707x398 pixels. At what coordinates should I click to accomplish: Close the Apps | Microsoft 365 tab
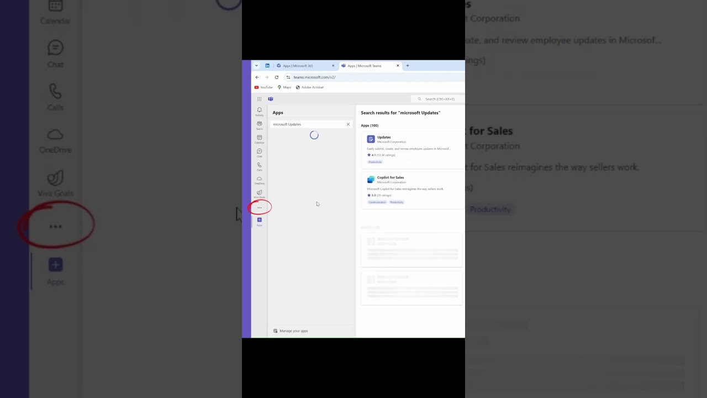pos(333,66)
